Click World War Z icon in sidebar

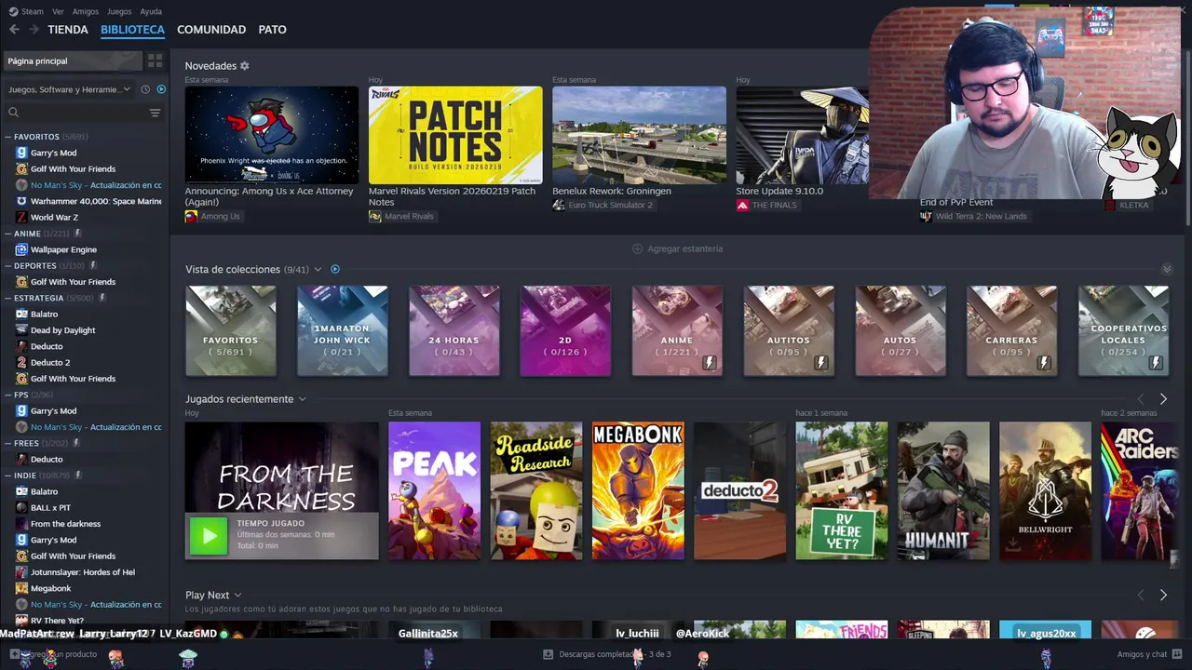coord(21,217)
